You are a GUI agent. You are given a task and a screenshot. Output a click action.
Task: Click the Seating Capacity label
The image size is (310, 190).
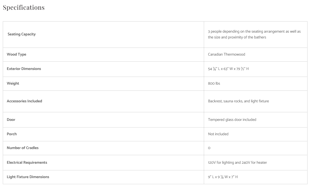[22, 34]
